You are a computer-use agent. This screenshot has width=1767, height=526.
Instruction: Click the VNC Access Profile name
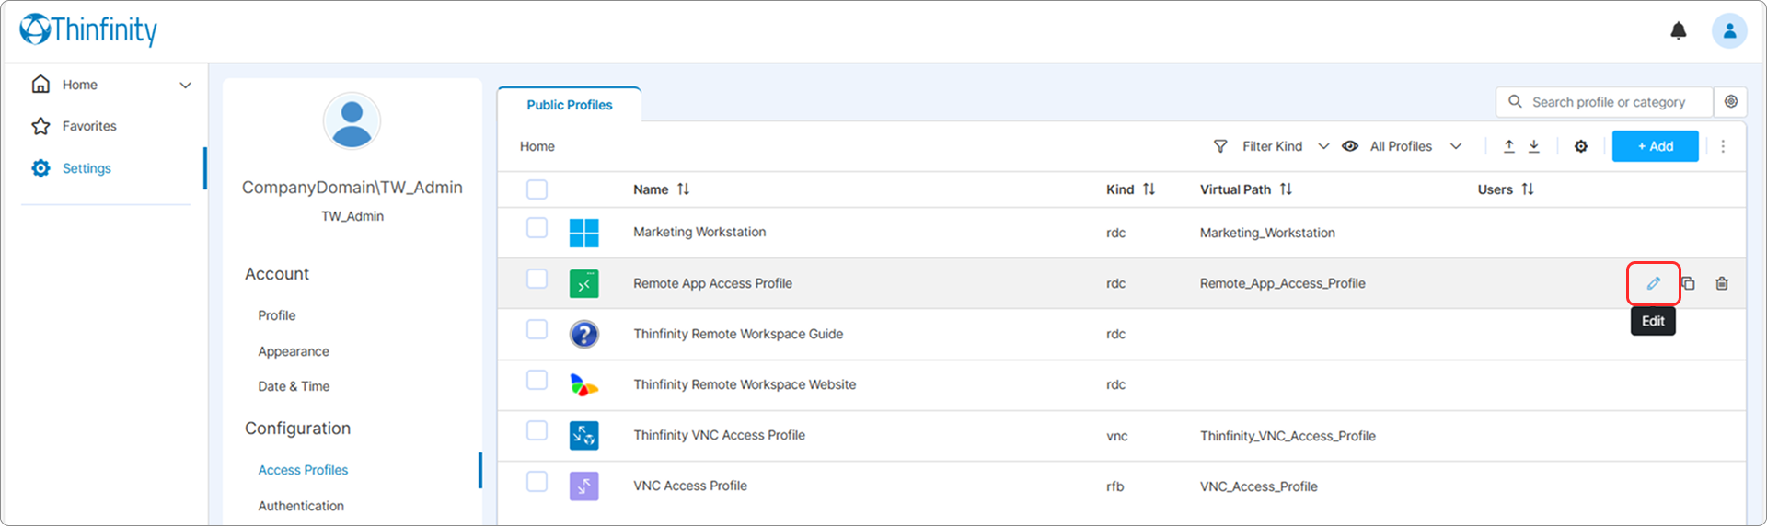[x=690, y=486]
